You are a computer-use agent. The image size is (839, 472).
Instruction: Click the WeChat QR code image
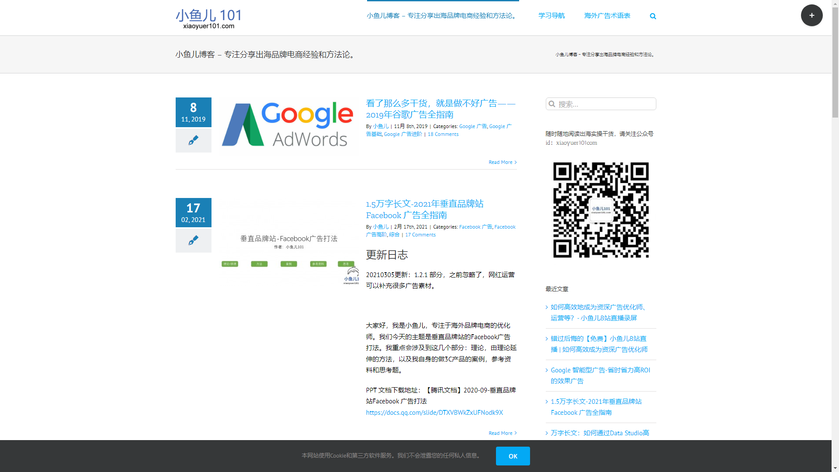pyautogui.click(x=601, y=210)
